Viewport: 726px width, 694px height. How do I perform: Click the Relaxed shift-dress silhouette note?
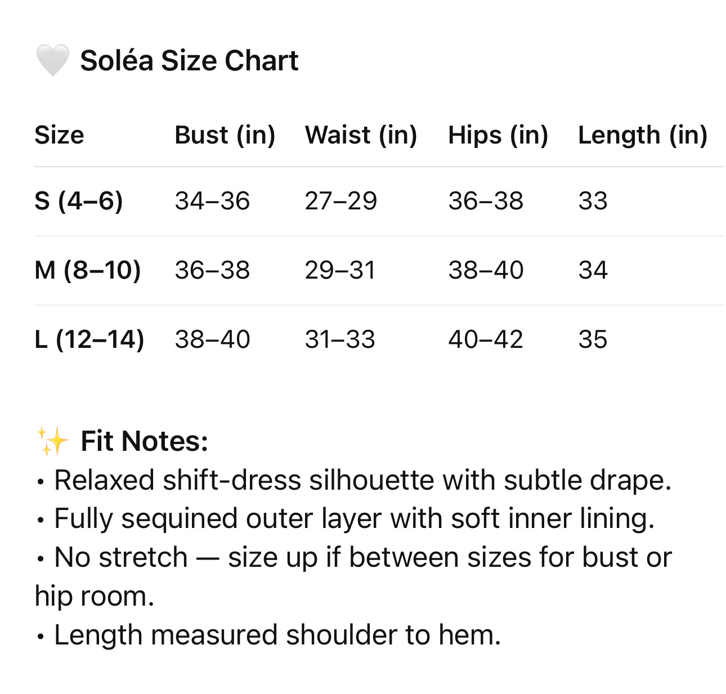pyautogui.click(x=362, y=480)
